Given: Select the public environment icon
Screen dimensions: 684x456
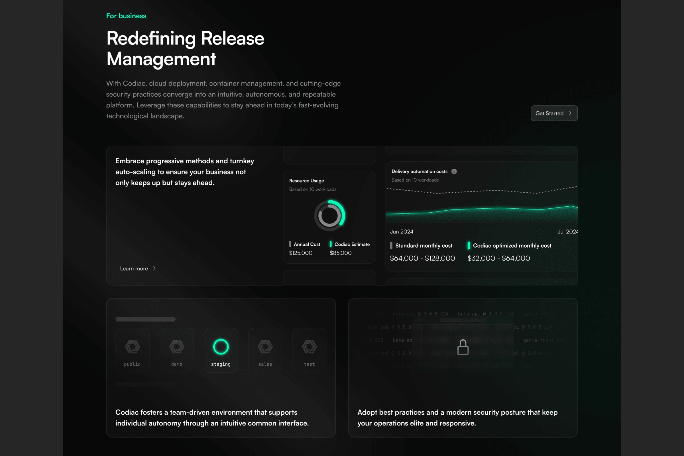Looking at the screenshot, I should (132, 347).
